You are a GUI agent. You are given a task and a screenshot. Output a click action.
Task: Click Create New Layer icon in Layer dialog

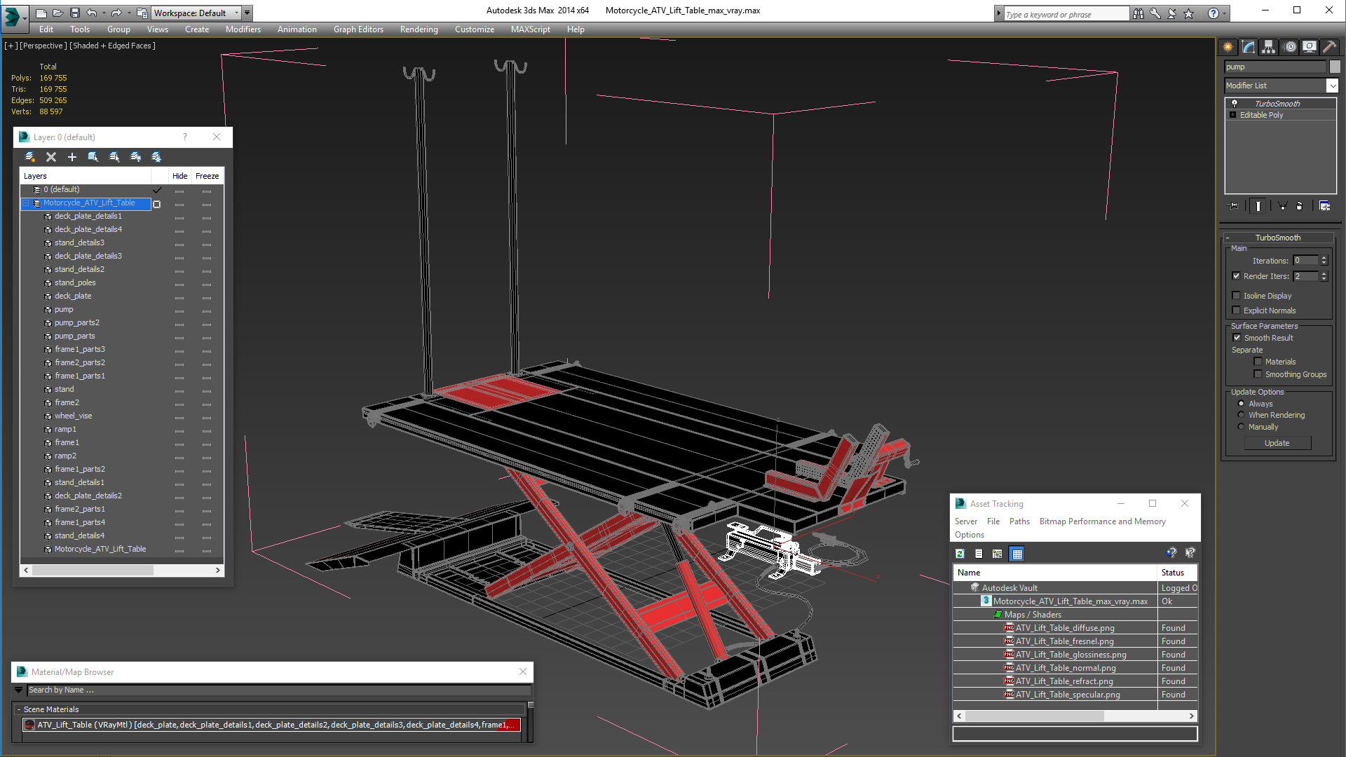click(x=30, y=157)
